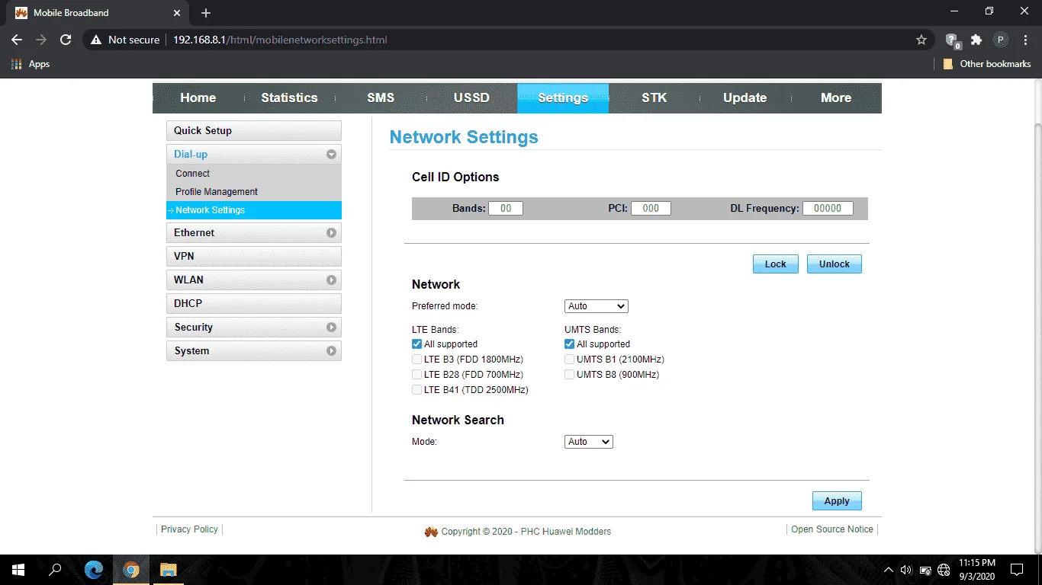Click the DL Frequency input field

[828, 208]
